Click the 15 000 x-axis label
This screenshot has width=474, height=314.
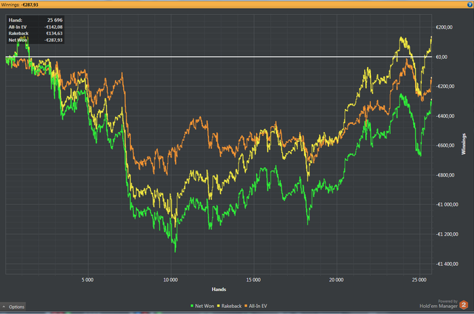[x=253, y=280]
